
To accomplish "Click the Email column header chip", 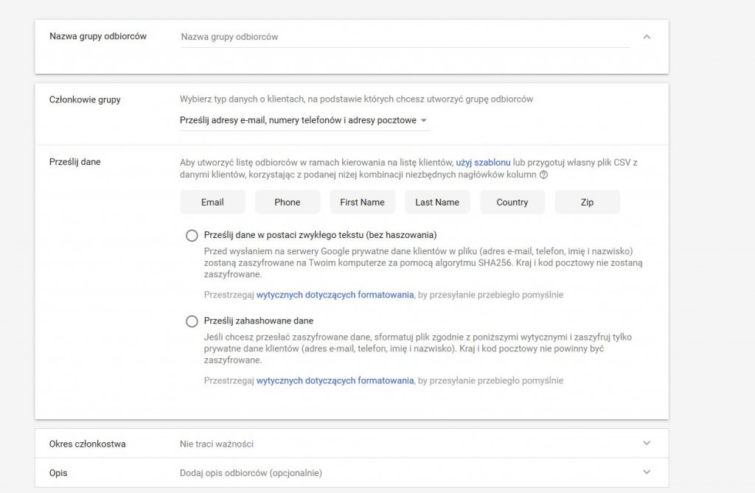I will coord(212,202).
